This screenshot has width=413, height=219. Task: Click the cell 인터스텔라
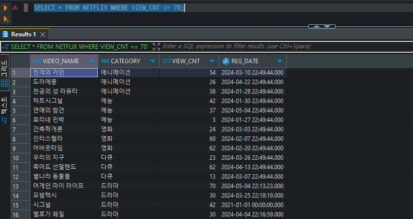point(64,139)
